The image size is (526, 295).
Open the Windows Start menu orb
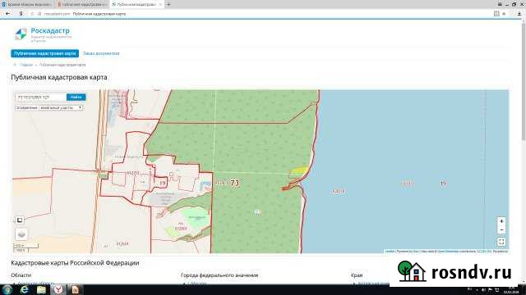pyautogui.click(x=7, y=289)
